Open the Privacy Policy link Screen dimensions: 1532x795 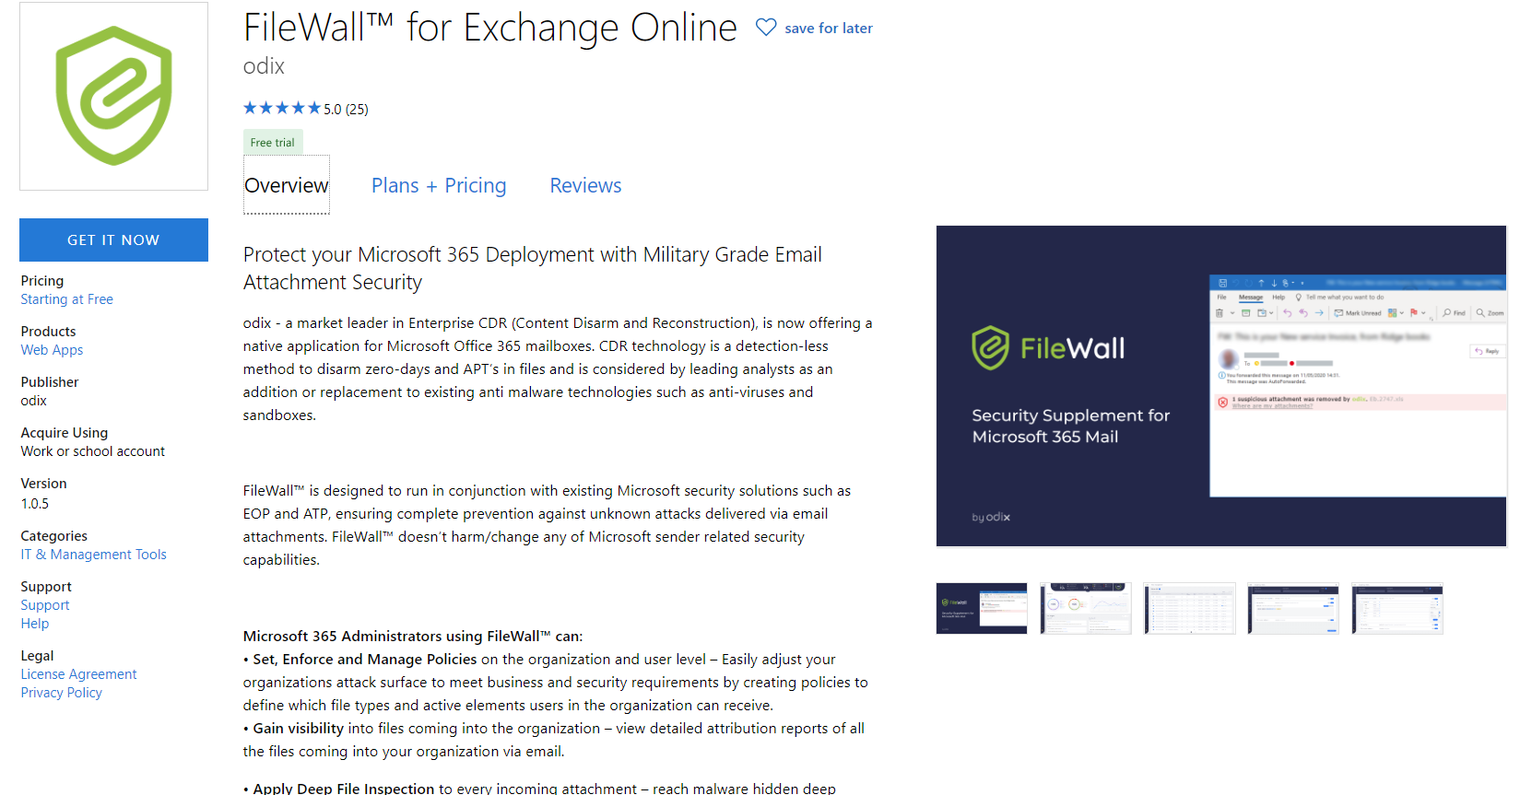click(x=61, y=693)
